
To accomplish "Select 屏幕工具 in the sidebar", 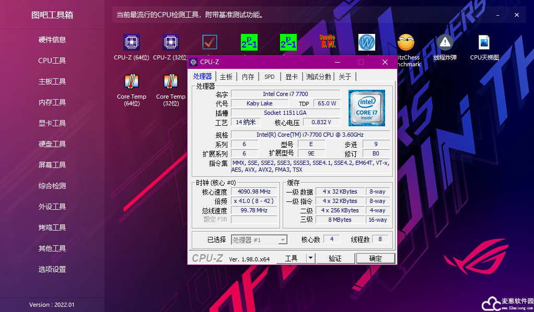I will (52, 165).
